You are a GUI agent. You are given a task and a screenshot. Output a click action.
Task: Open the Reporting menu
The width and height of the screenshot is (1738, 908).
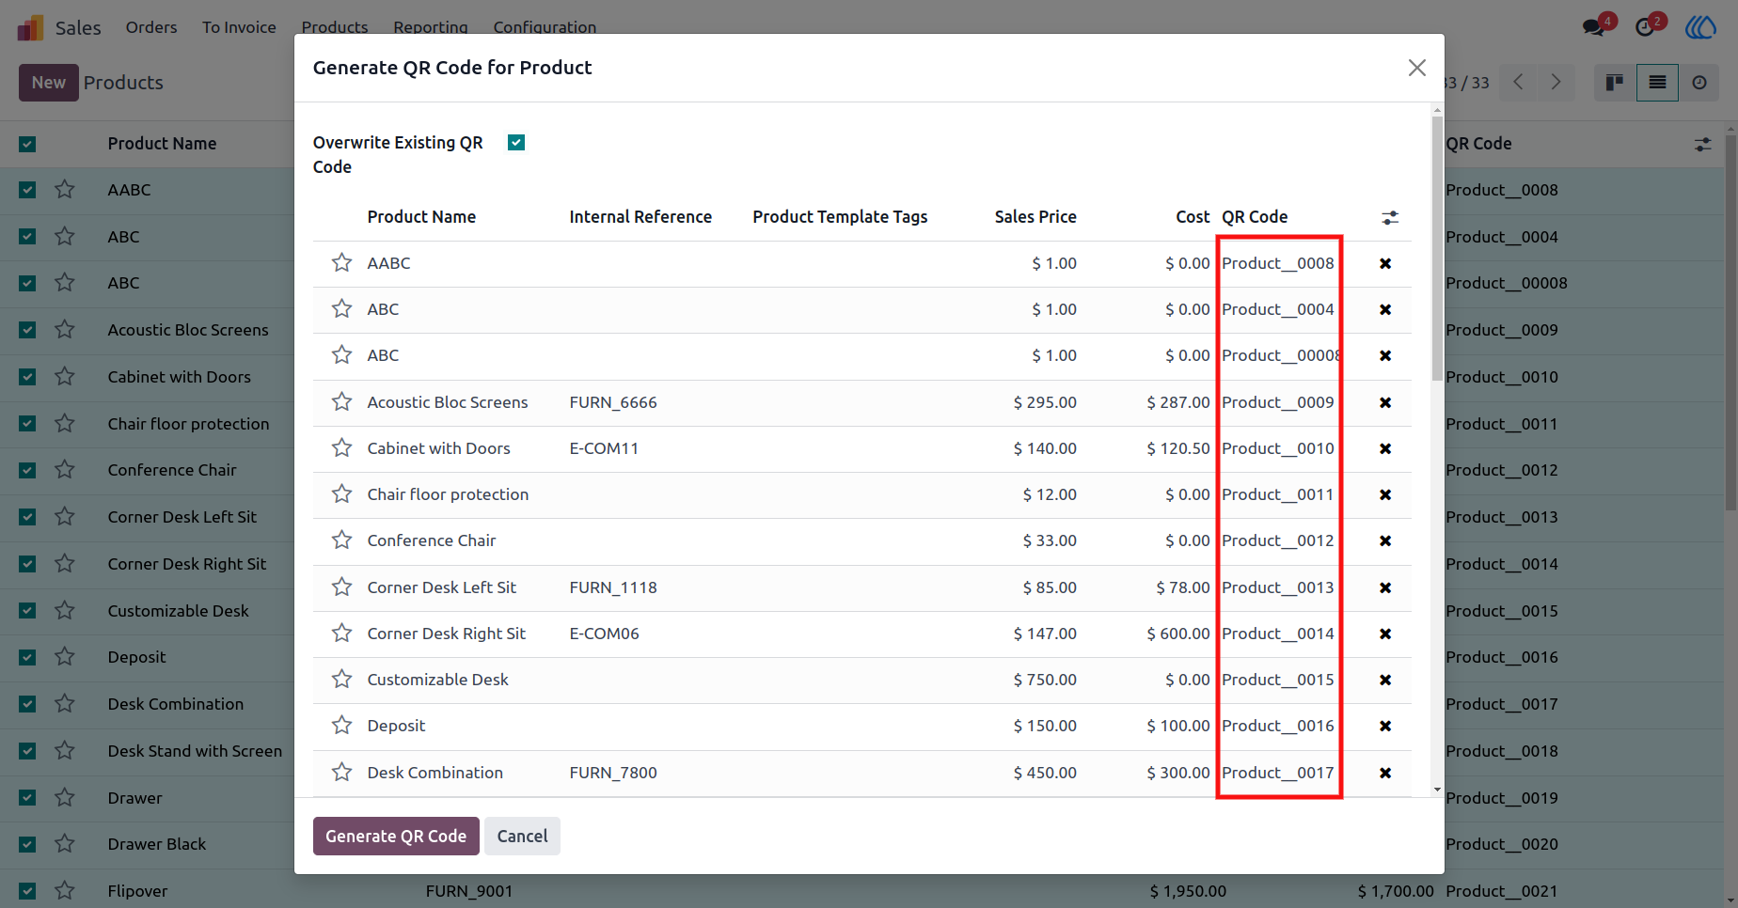tap(431, 27)
